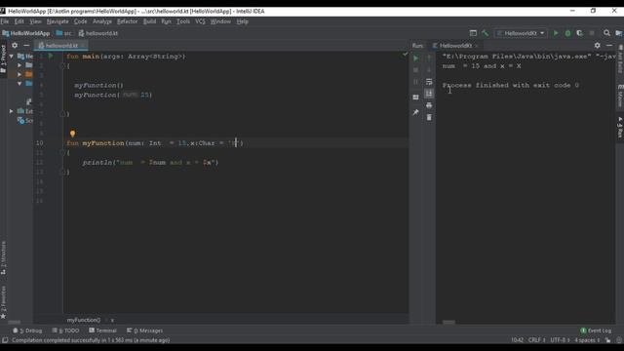Toggle soft-wrap in the Run console
This screenshot has height=351, width=624.
pos(429,82)
